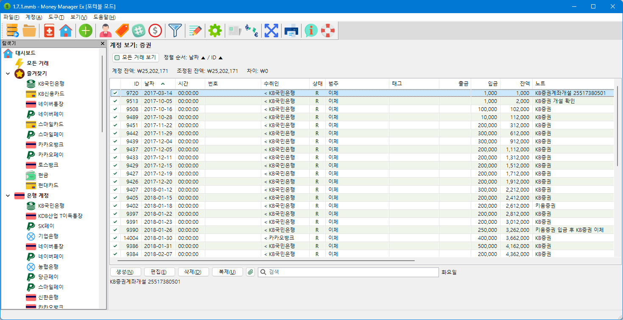623x320 pixels.
Task: Open the 도움말(H) menu
Action: coord(104,17)
